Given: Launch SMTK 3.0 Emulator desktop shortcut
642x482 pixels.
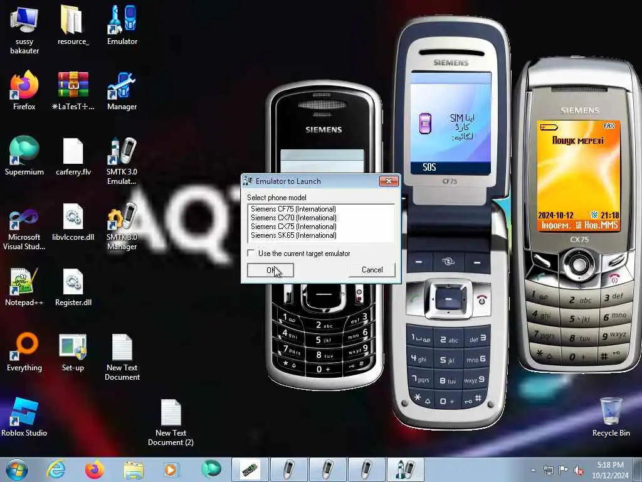Looking at the screenshot, I should pyautogui.click(x=122, y=161).
